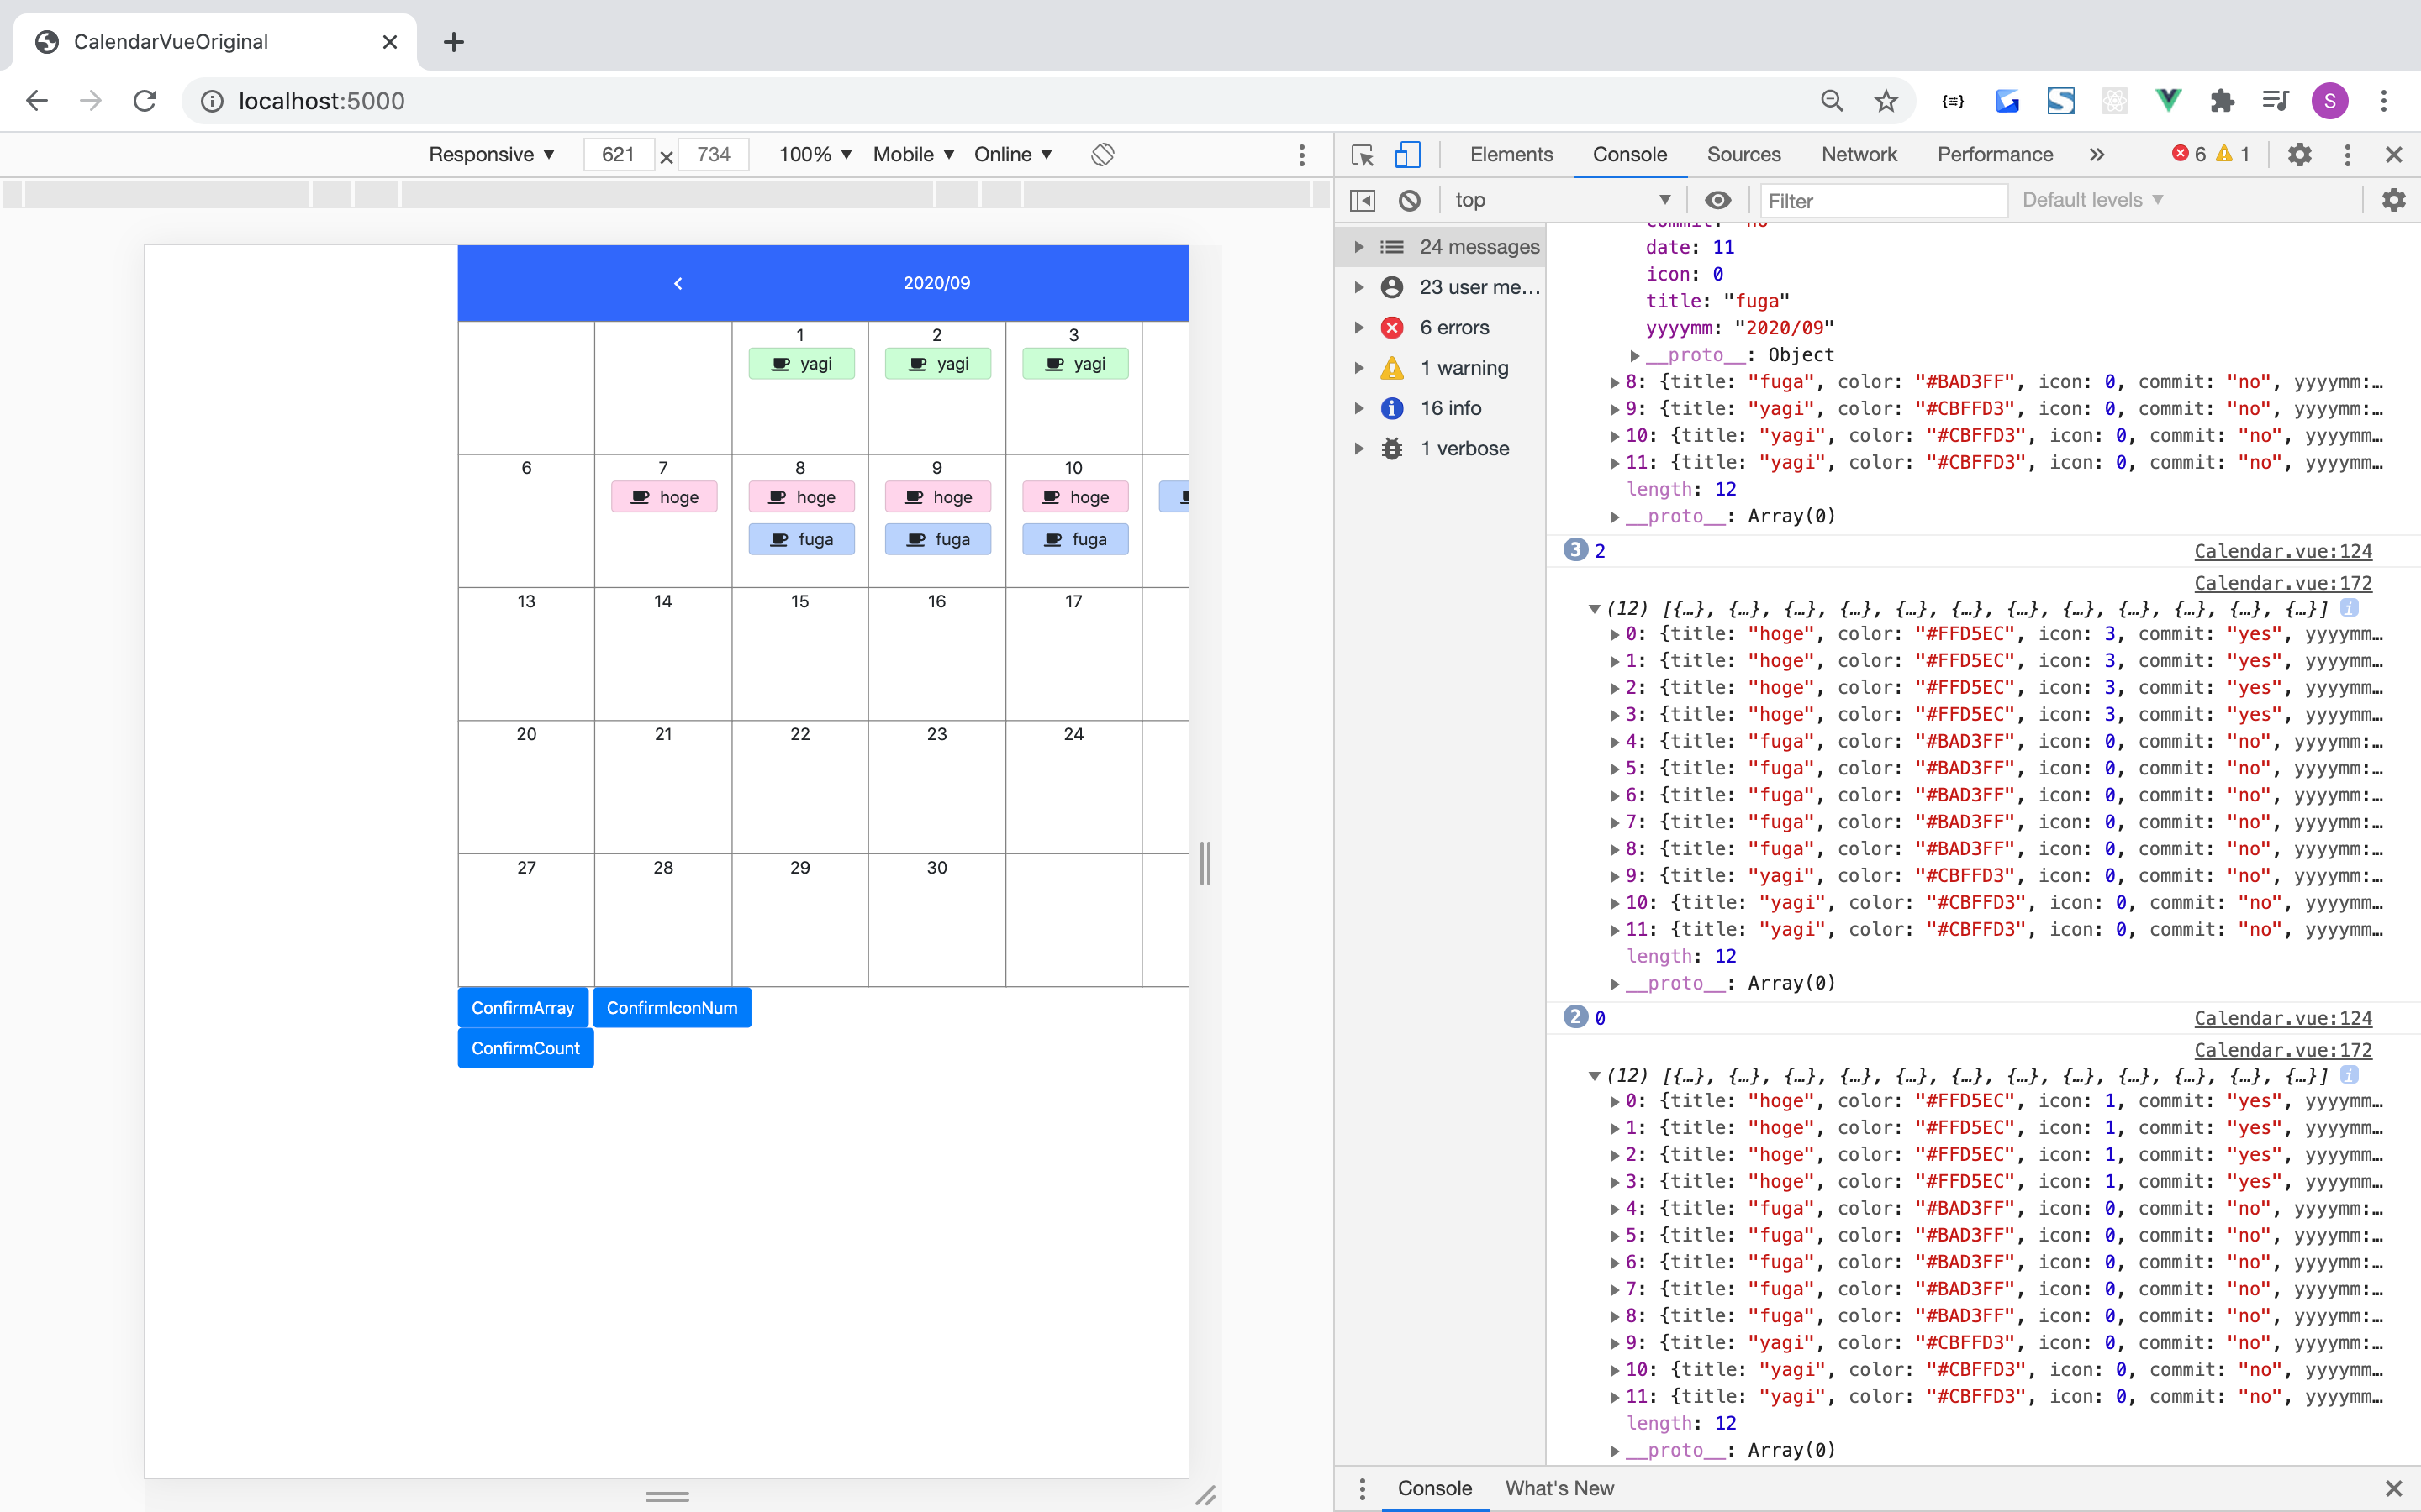Click the rotate device orientation icon
Image resolution: width=2421 pixels, height=1512 pixels.
tap(1102, 154)
